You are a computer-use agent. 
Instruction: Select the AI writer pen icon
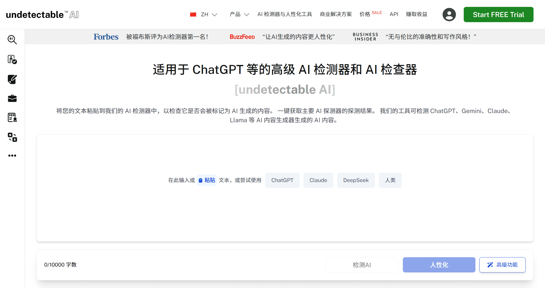[12, 79]
